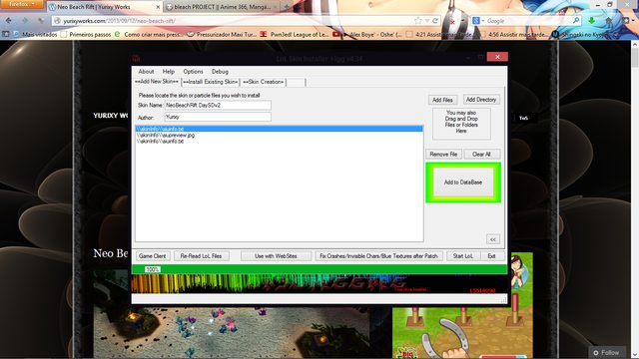The width and height of the screenshot is (639, 359).
Task: Click the Skin Name input field
Action: click(218, 105)
